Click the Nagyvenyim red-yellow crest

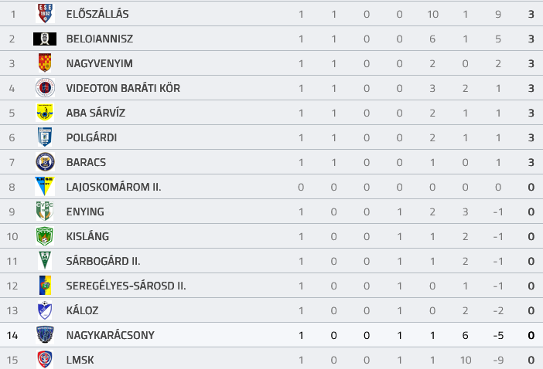pyautogui.click(x=45, y=63)
